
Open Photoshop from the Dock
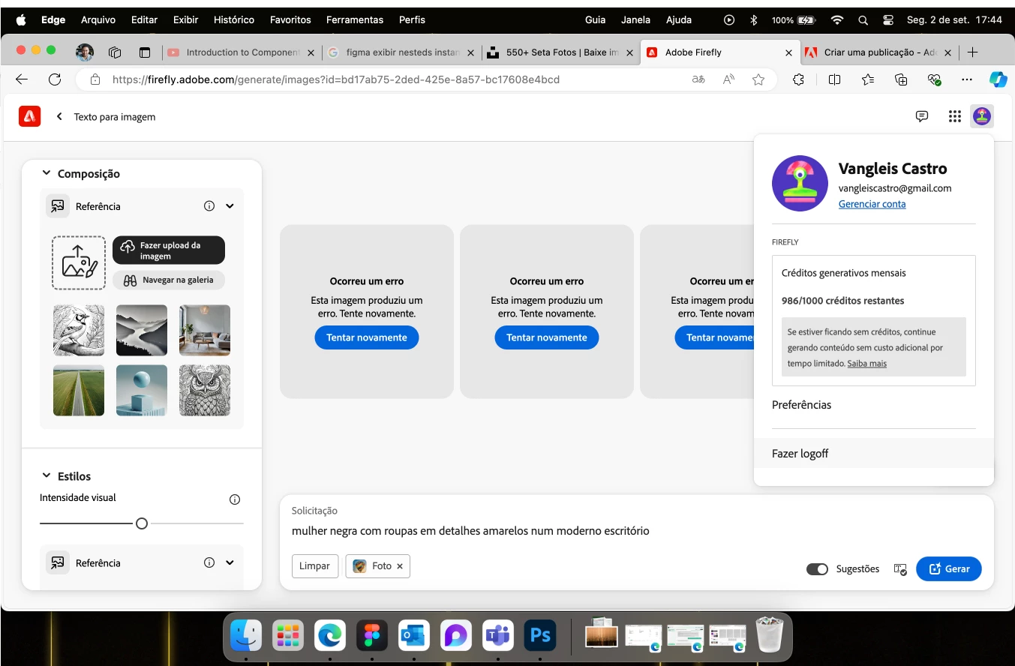[x=540, y=635]
